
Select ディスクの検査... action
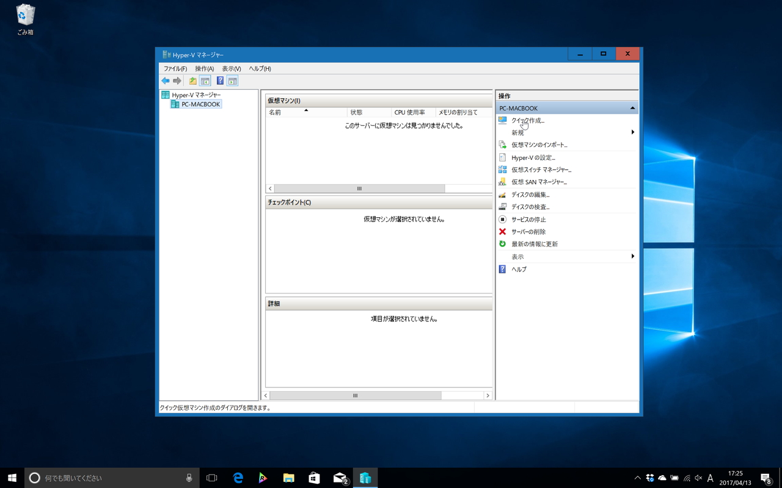pos(530,207)
